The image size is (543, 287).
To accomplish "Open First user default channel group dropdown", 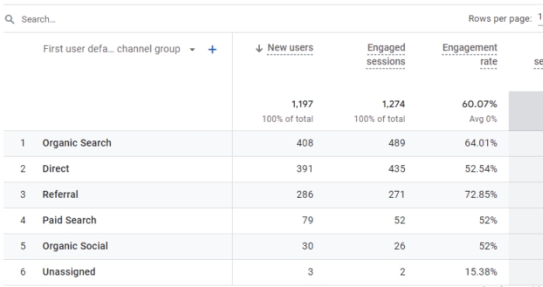I will click(119, 49).
